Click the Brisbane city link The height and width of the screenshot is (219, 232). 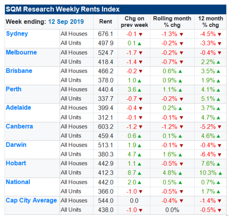click(x=19, y=71)
